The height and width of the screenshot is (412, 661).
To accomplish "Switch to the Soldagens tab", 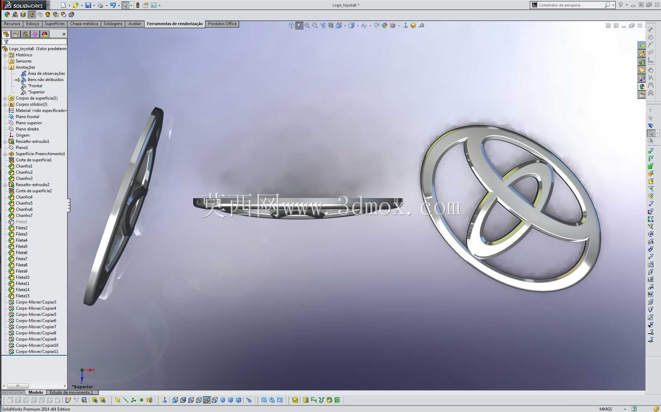I will 113,24.
